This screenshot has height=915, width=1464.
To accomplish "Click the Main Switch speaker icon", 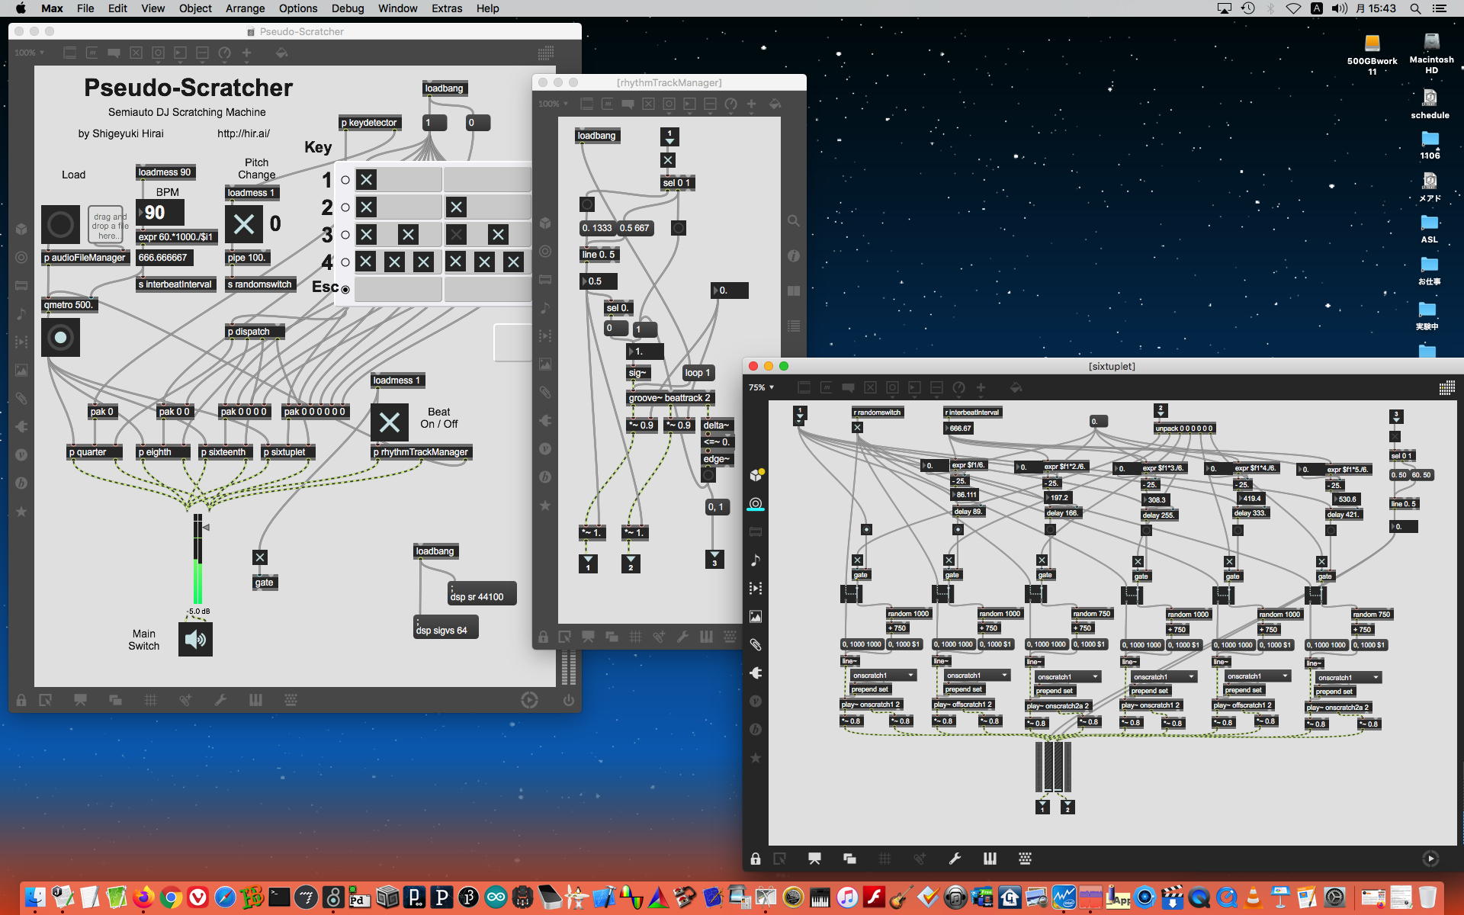I will click(195, 639).
